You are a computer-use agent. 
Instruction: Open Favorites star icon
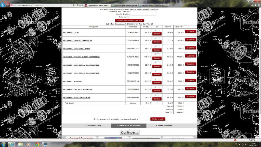click(x=255, y=5)
